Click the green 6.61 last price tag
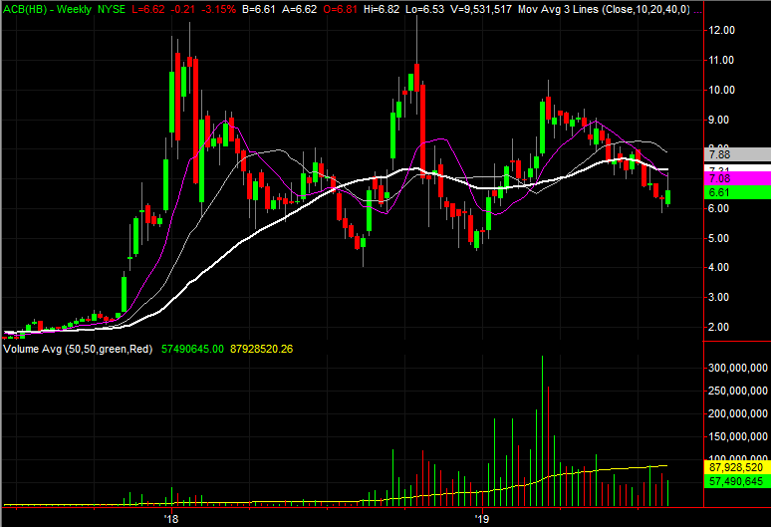Image resolution: width=771 pixels, height=527 pixels. click(x=737, y=192)
